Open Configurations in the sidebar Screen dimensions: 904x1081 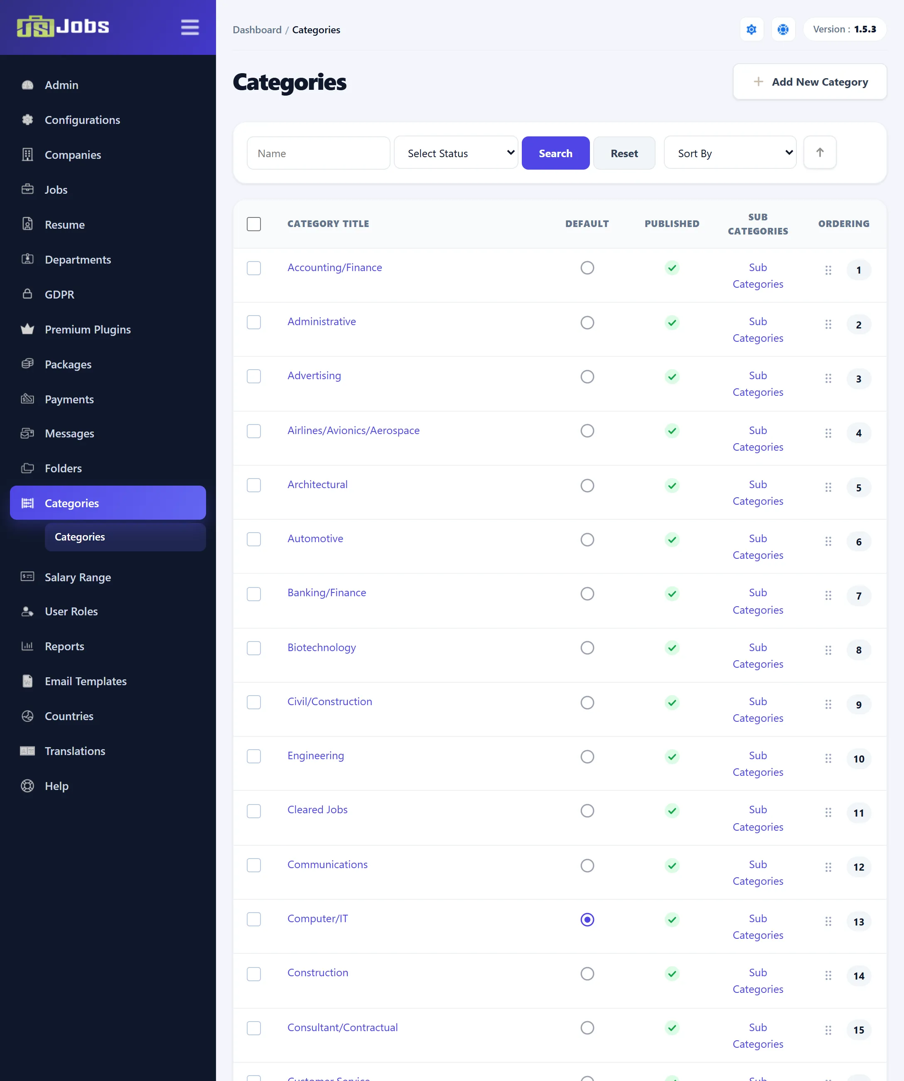[108, 120]
